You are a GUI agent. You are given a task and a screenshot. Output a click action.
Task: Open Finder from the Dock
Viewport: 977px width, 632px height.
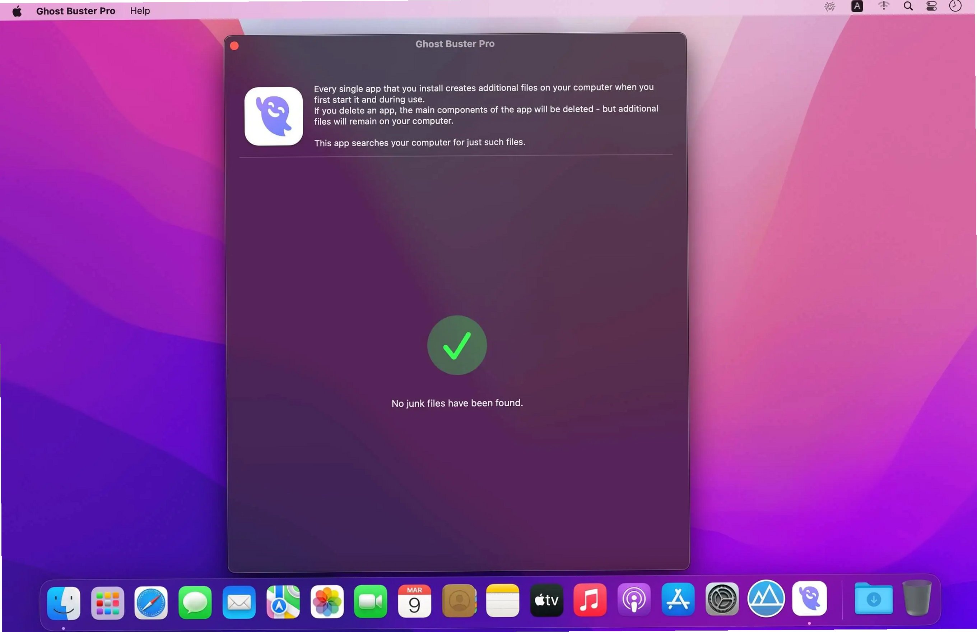pyautogui.click(x=64, y=603)
